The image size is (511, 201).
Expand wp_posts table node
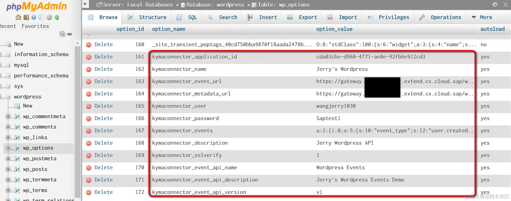8,169
